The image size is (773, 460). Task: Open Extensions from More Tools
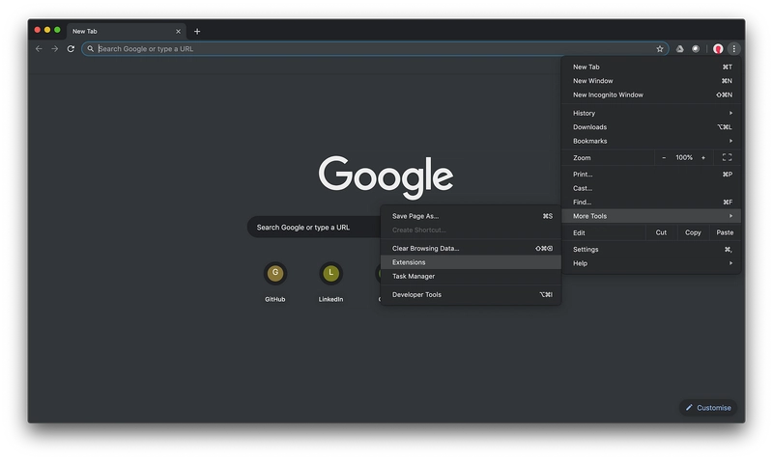[x=471, y=262]
